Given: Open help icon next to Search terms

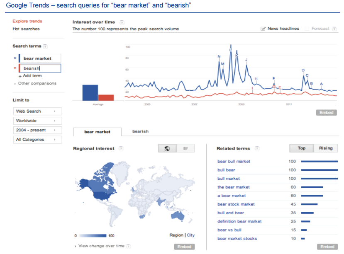Looking at the screenshot, I should pyautogui.click(x=45, y=46).
